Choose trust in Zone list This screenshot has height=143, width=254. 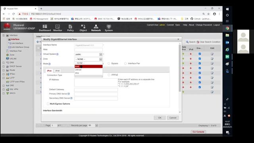pos(89,66)
